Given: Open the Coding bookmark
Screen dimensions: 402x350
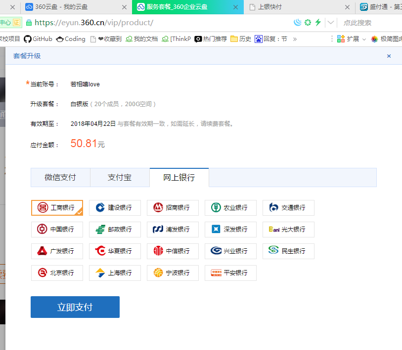Looking at the screenshot, I should pyautogui.click(x=71, y=39).
